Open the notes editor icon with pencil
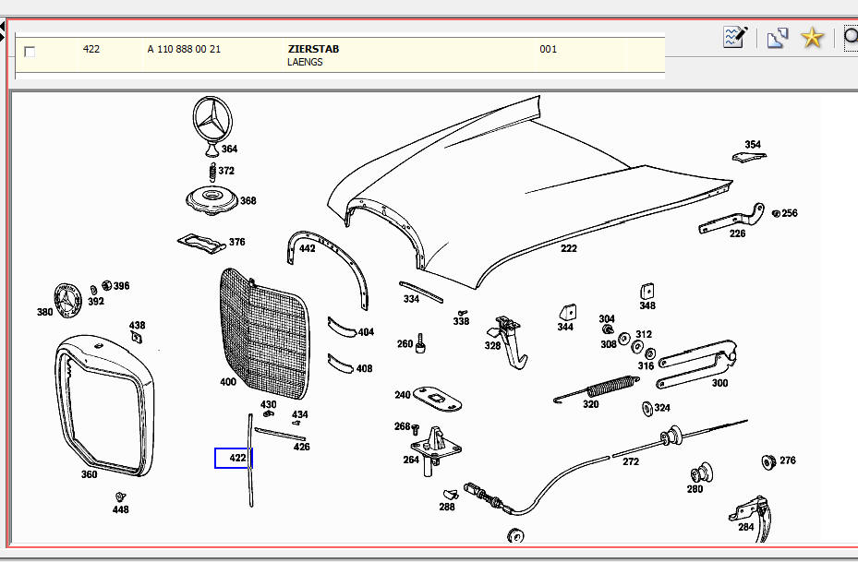Image resolution: width=858 pixels, height=562 pixels. 735,38
